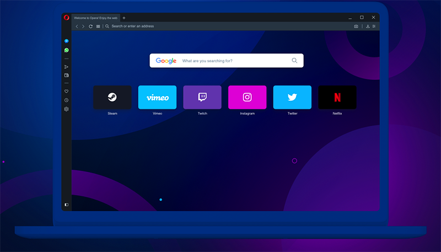This screenshot has height=252, width=441.
Task: Toggle the sidebar panel at bottom left
Action: click(66, 205)
